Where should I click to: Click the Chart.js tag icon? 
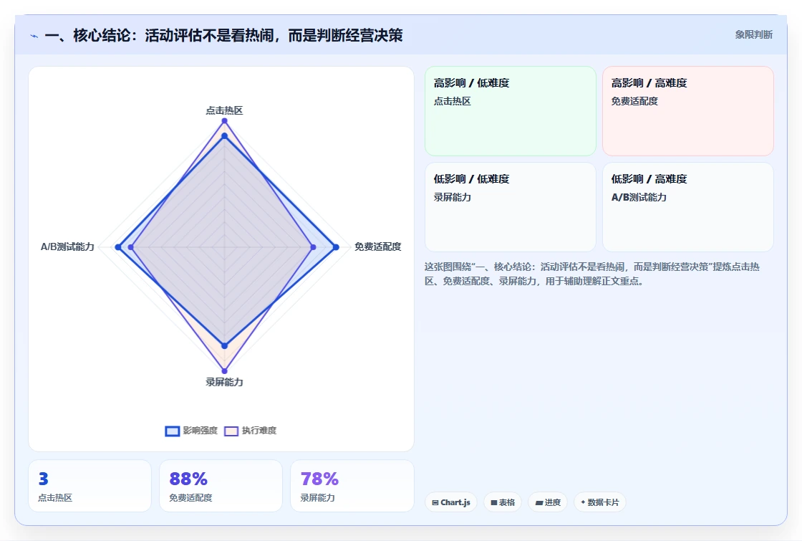(435, 502)
